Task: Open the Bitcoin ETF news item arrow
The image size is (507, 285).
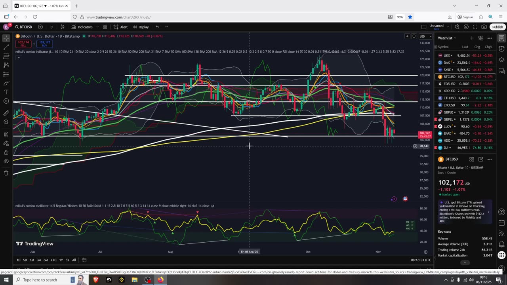Action: tap(488, 212)
